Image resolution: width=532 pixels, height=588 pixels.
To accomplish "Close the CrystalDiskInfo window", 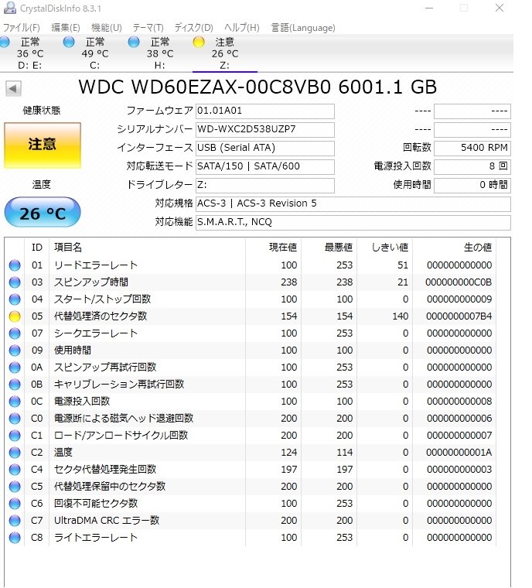I will 500,8.
